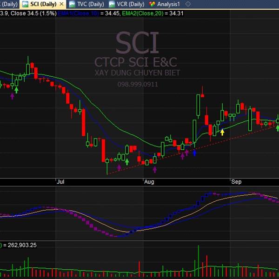
Task: Click the VCR chart tab icon
Action: 112,4
